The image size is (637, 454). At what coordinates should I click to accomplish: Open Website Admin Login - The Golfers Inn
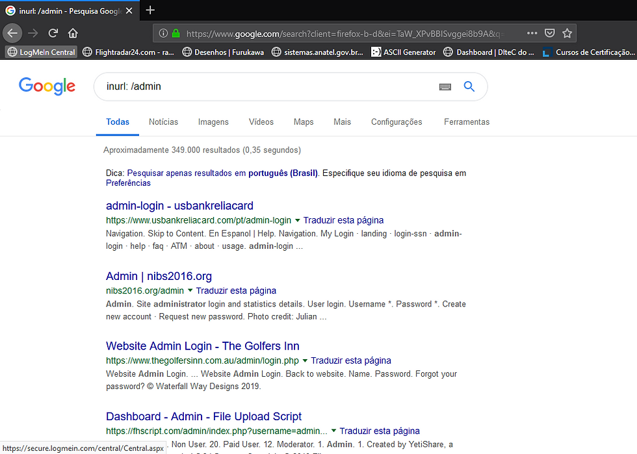pos(203,346)
